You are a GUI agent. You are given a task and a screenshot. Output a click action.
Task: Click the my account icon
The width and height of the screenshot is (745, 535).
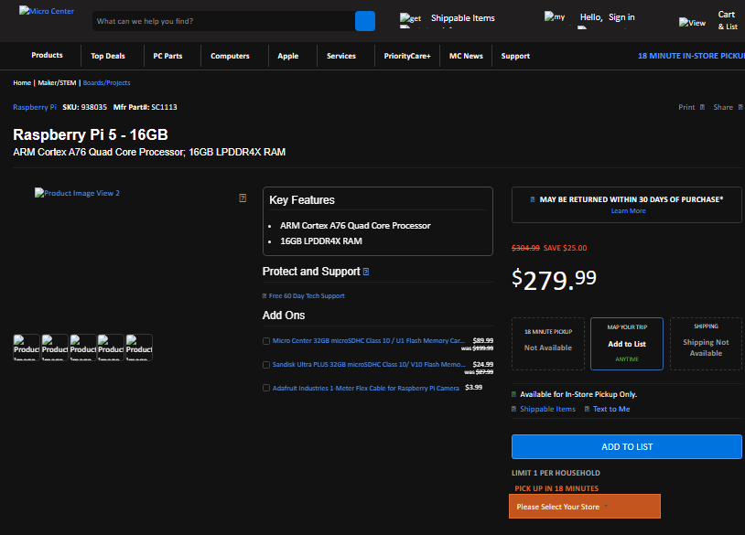coord(555,19)
